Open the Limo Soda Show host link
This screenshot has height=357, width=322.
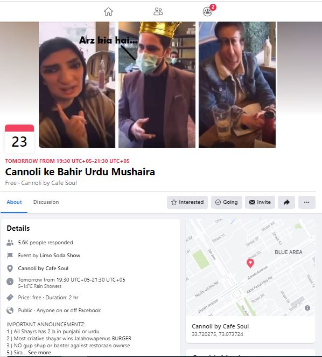(x=60, y=256)
